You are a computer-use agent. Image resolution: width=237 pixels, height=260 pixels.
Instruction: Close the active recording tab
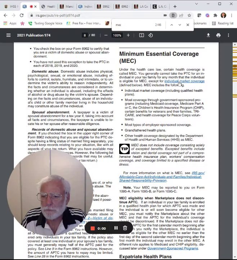(35, 6)
